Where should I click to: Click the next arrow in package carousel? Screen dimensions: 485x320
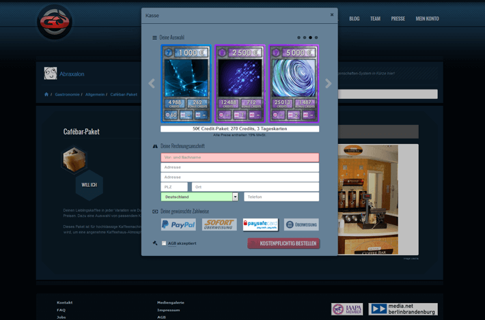click(328, 83)
